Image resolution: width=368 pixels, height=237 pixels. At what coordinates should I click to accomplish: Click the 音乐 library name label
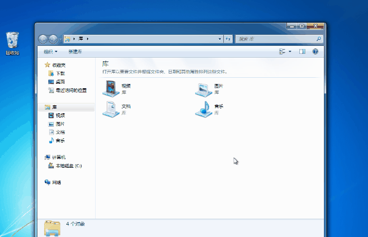click(219, 107)
